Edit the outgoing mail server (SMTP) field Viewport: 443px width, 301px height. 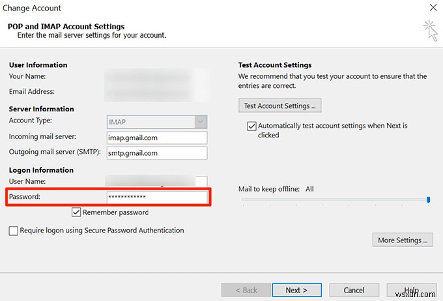(x=156, y=153)
